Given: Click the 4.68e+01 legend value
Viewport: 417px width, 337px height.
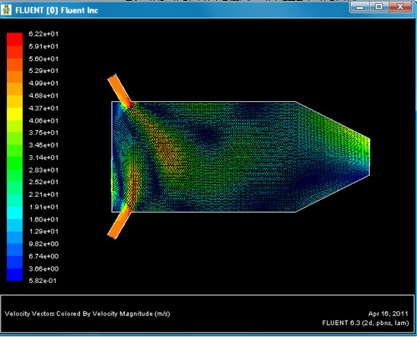Looking at the screenshot, I should point(43,96).
